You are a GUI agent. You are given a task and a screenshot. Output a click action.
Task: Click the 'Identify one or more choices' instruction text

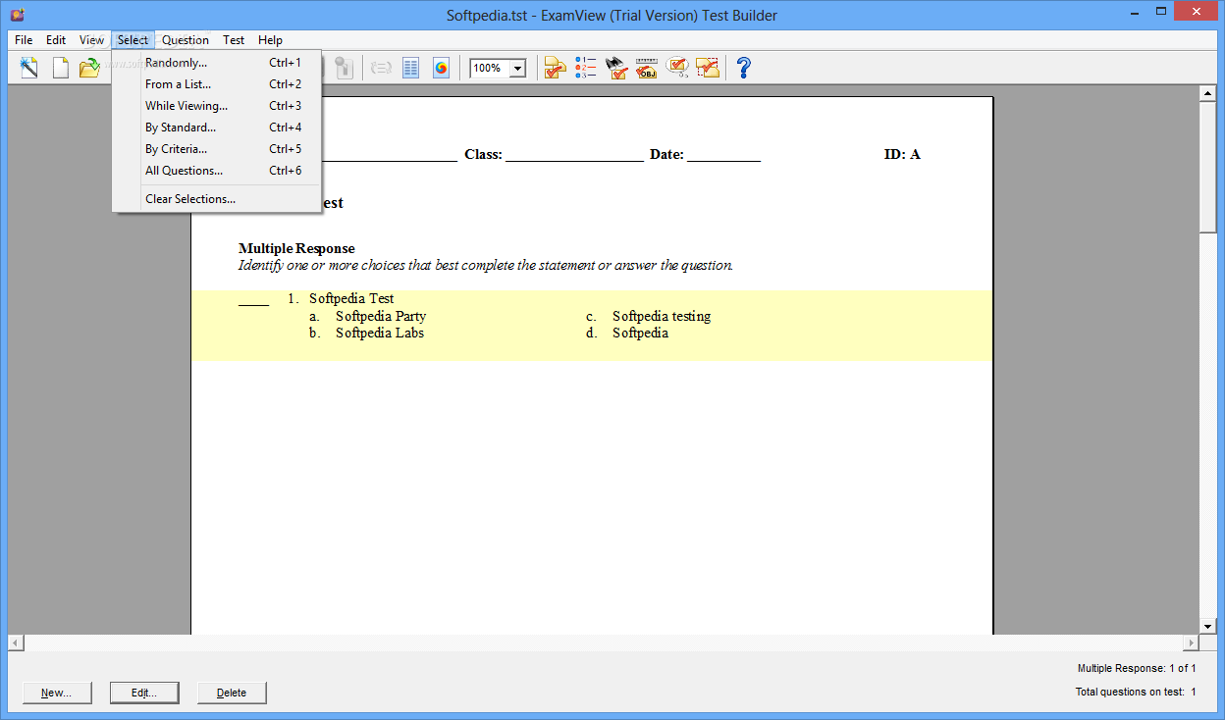(486, 265)
